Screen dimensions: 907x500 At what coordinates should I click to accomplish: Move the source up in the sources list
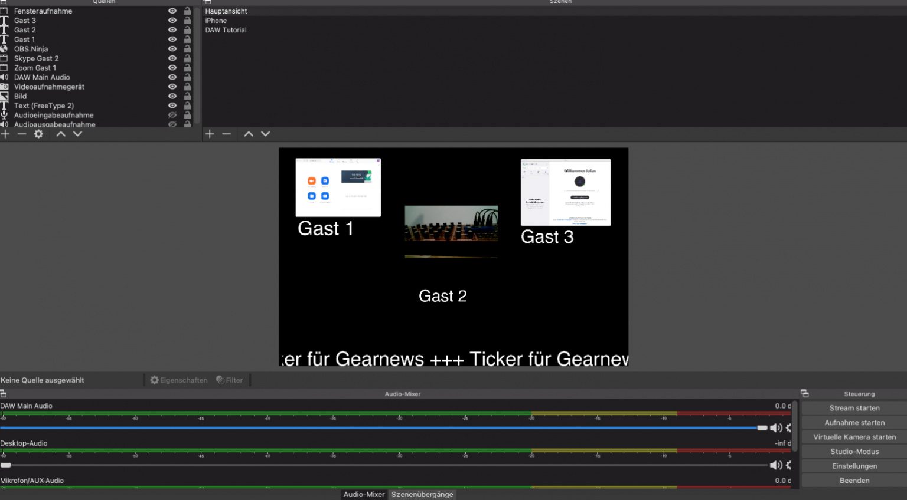pos(61,134)
